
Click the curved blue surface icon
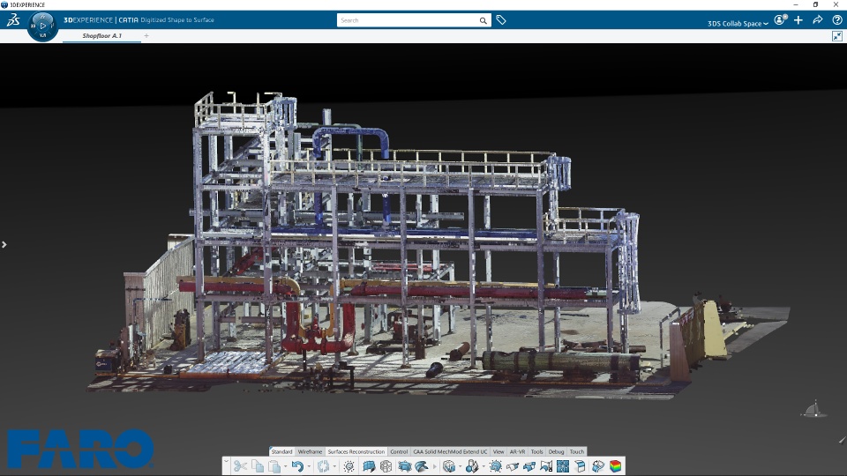422,465
